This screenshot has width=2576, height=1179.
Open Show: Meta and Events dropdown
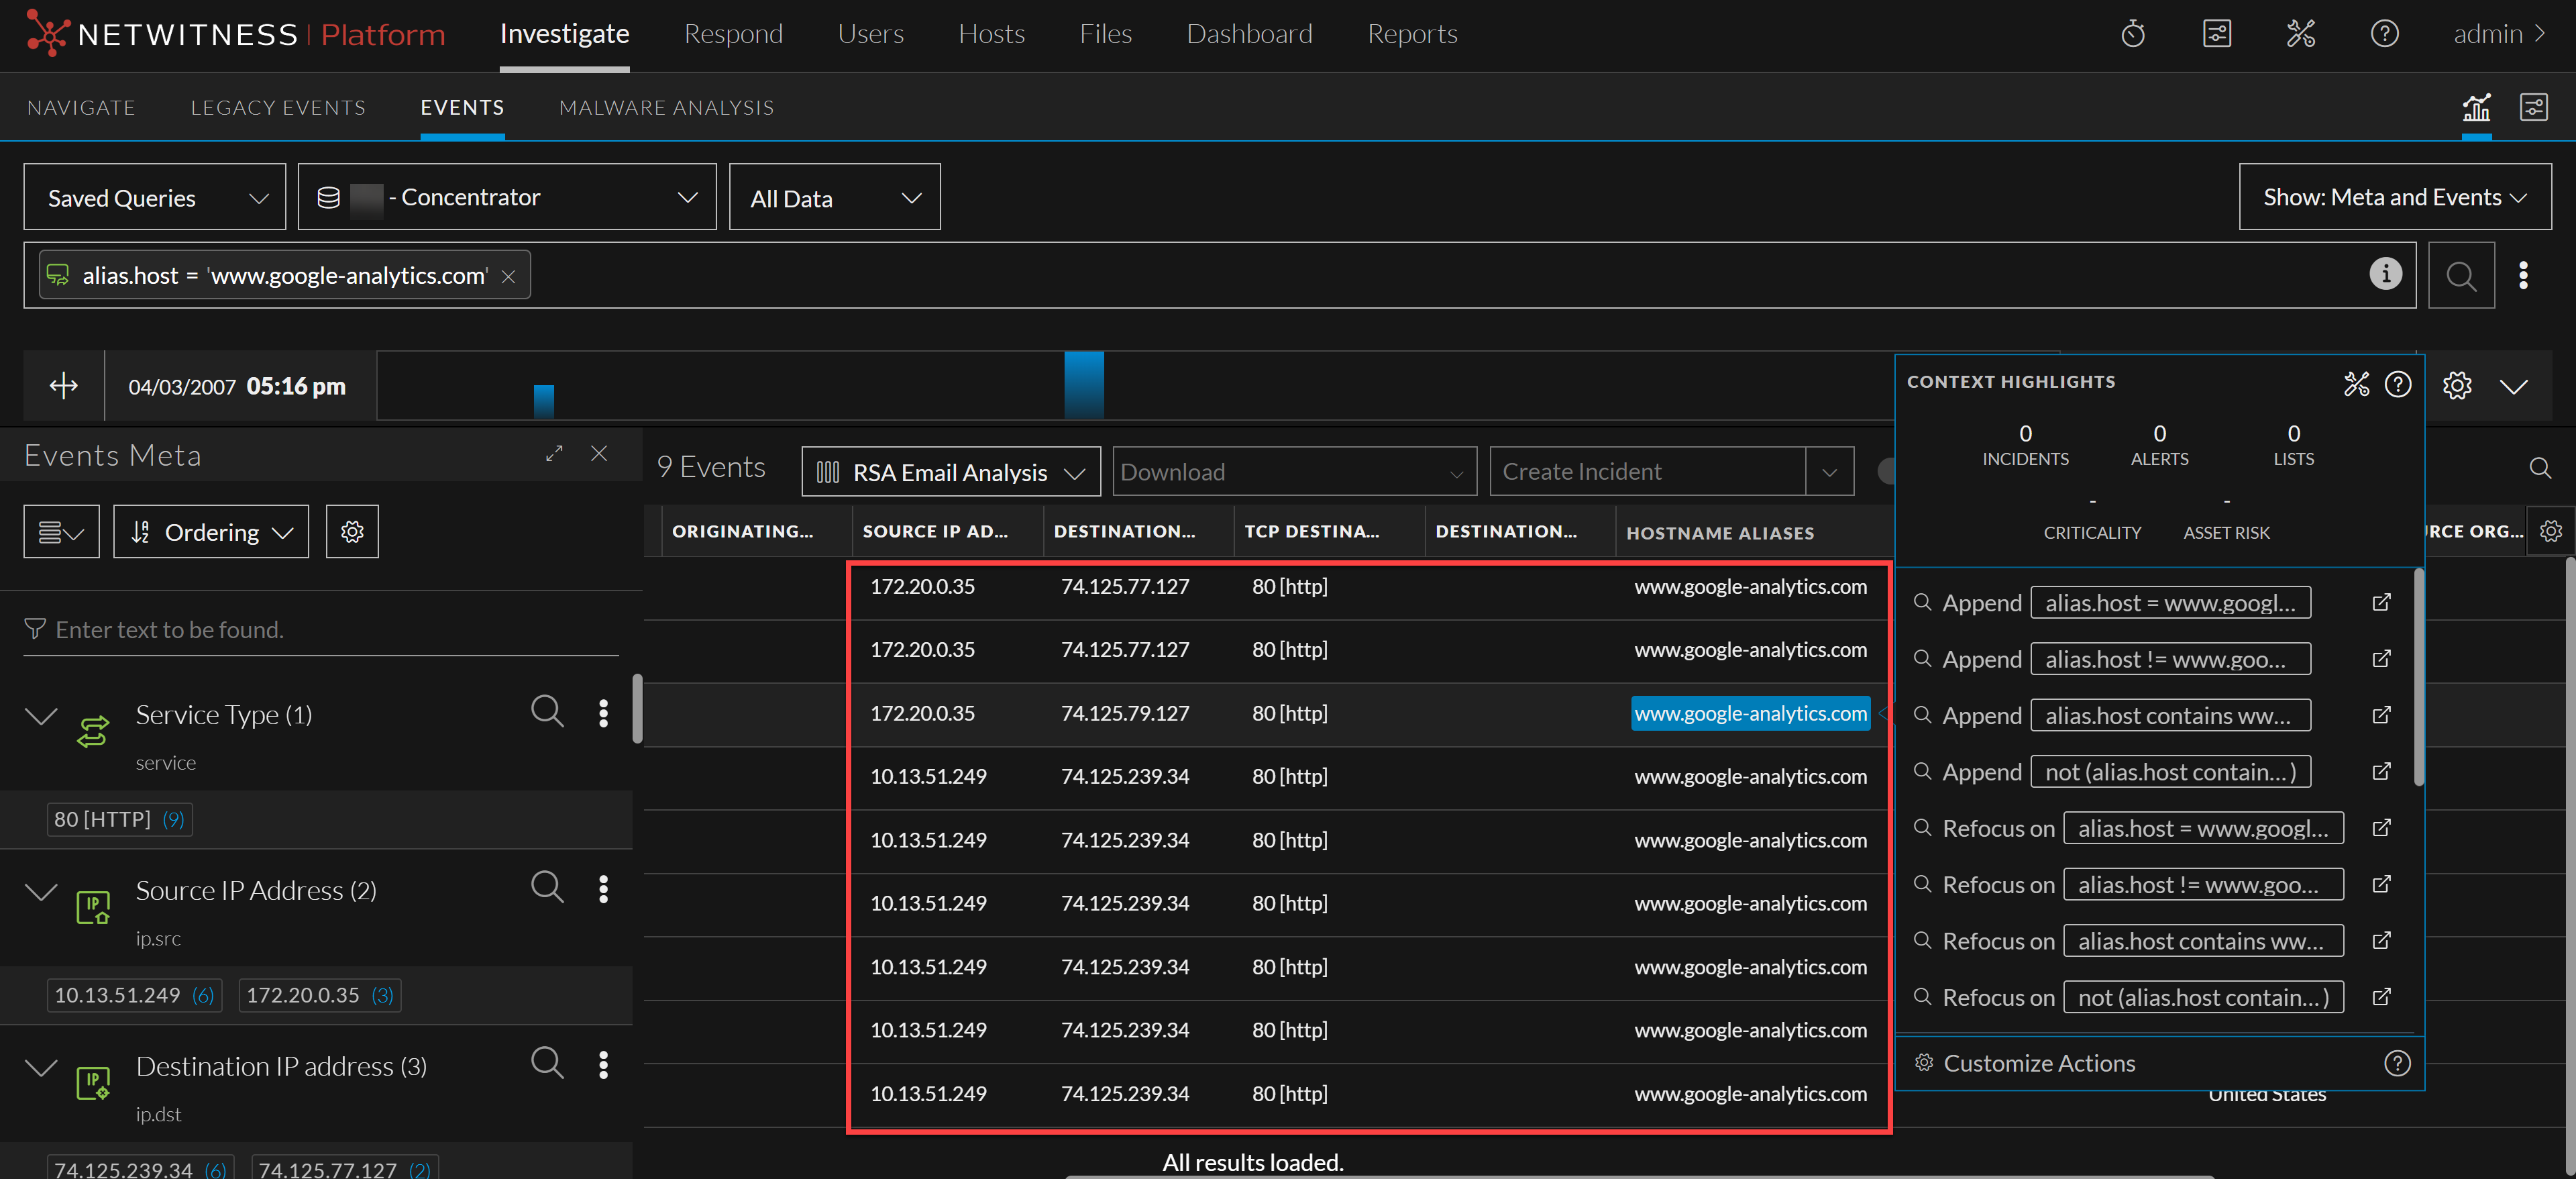tap(2394, 197)
